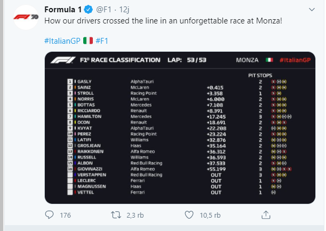326x231 pixels.
Task: Like the tweet with the heart icon
Action: (188, 215)
